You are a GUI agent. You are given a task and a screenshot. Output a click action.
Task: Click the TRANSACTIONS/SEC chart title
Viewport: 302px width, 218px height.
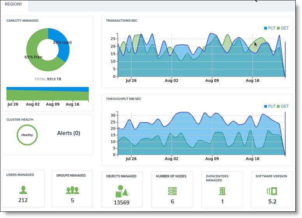[x=122, y=21]
